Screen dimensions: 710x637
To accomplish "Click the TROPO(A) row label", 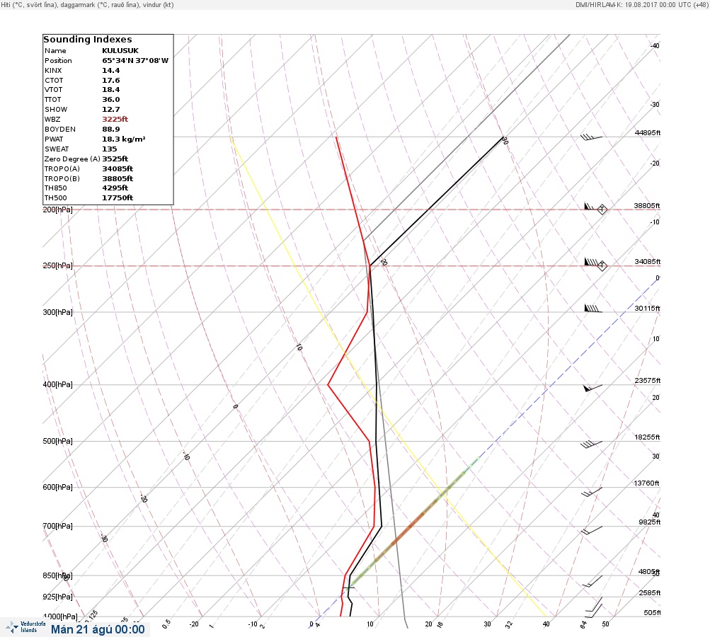I will [x=62, y=169].
